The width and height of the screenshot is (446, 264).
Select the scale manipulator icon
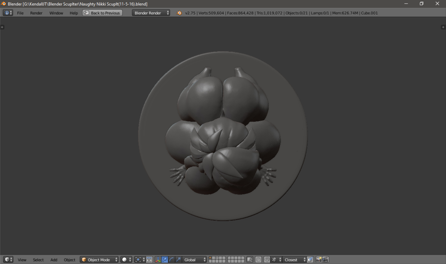coord(178,260)
